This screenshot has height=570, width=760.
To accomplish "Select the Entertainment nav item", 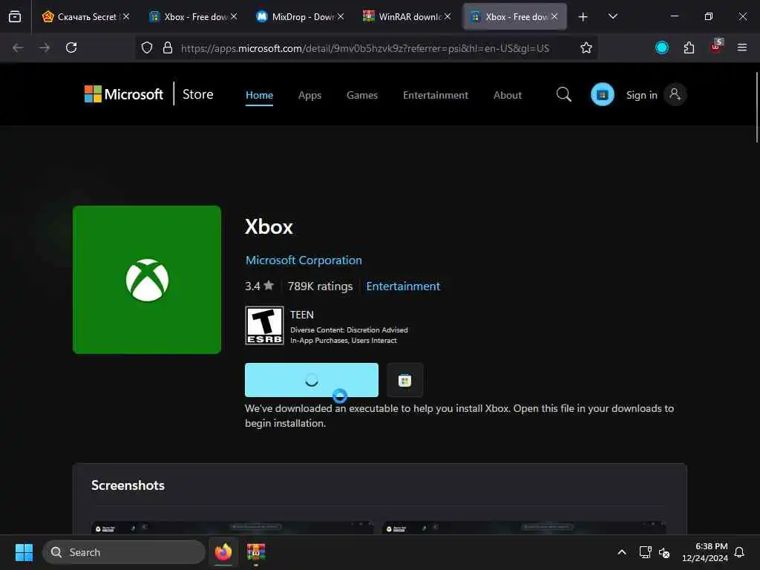I will (435, 95).
